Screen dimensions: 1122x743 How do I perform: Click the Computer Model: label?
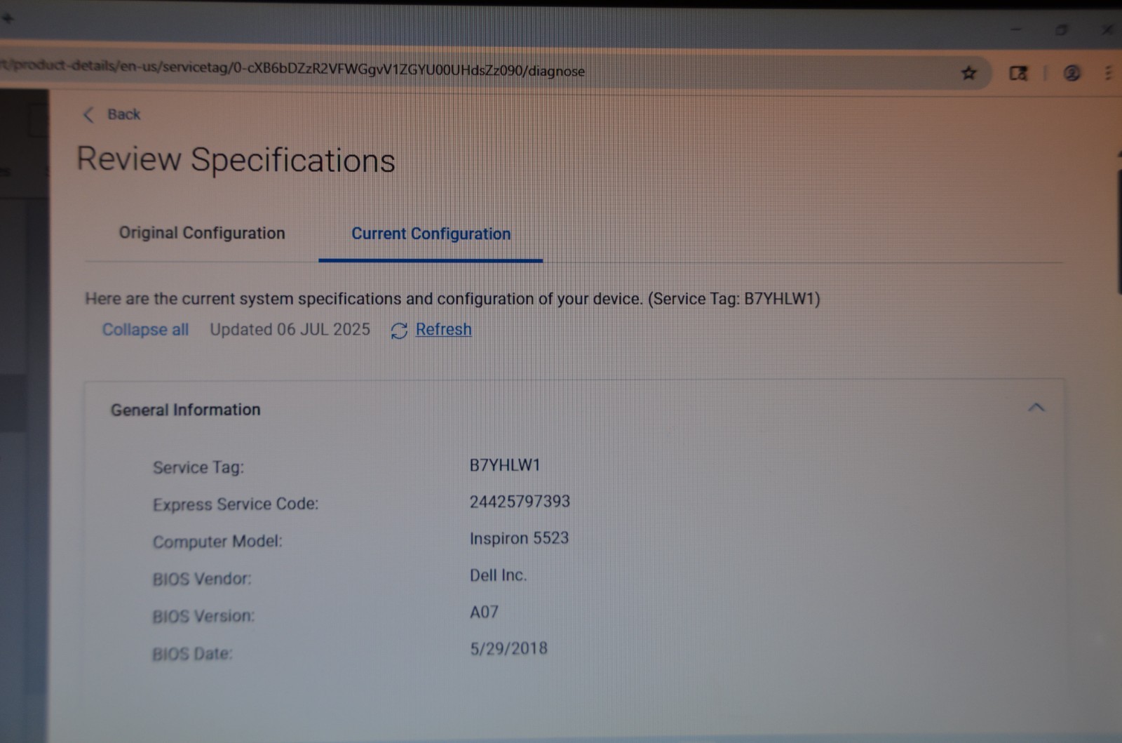point(217,542)
